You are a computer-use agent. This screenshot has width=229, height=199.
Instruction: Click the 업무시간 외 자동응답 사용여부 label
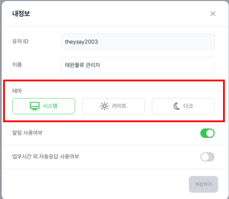tap(46, 156)
